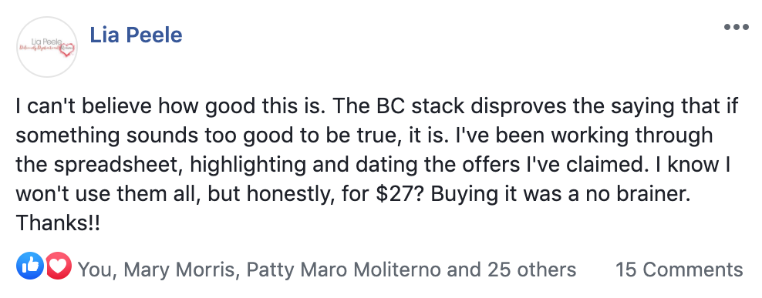Visit the Lia Peele name link
Viewport: 762px width, 298px height.
pyautogui.click(x=136, y=35)
